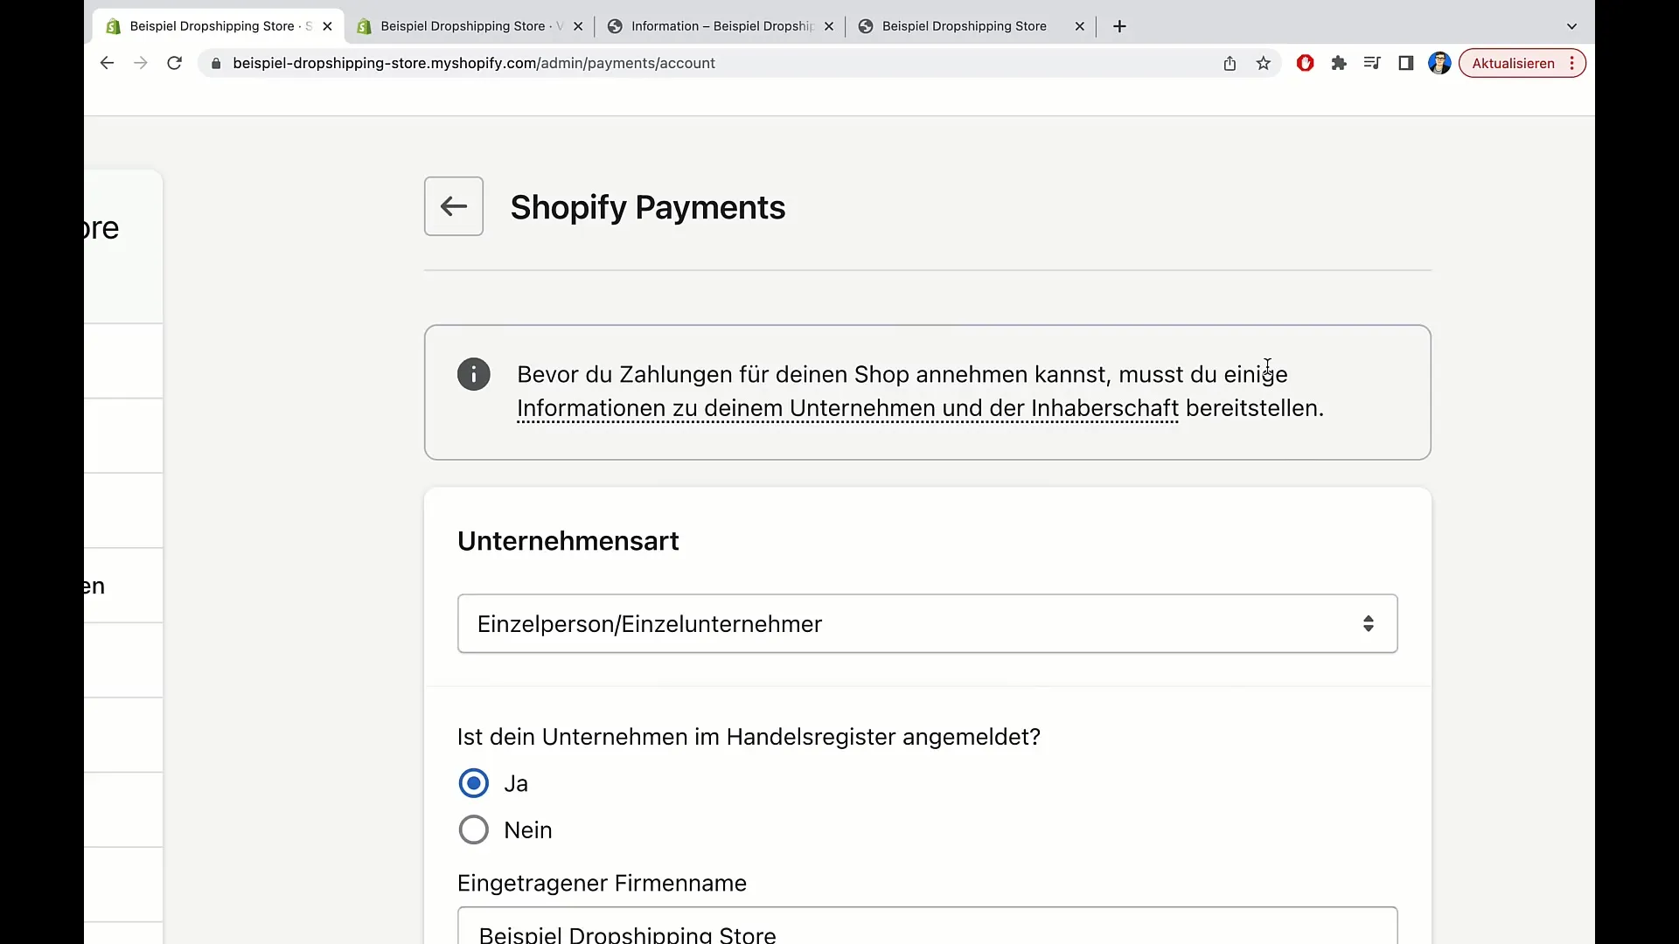Click the info icon in the notice banner
Viewport: 1679px width, 944px height.
tap(473, 374)
